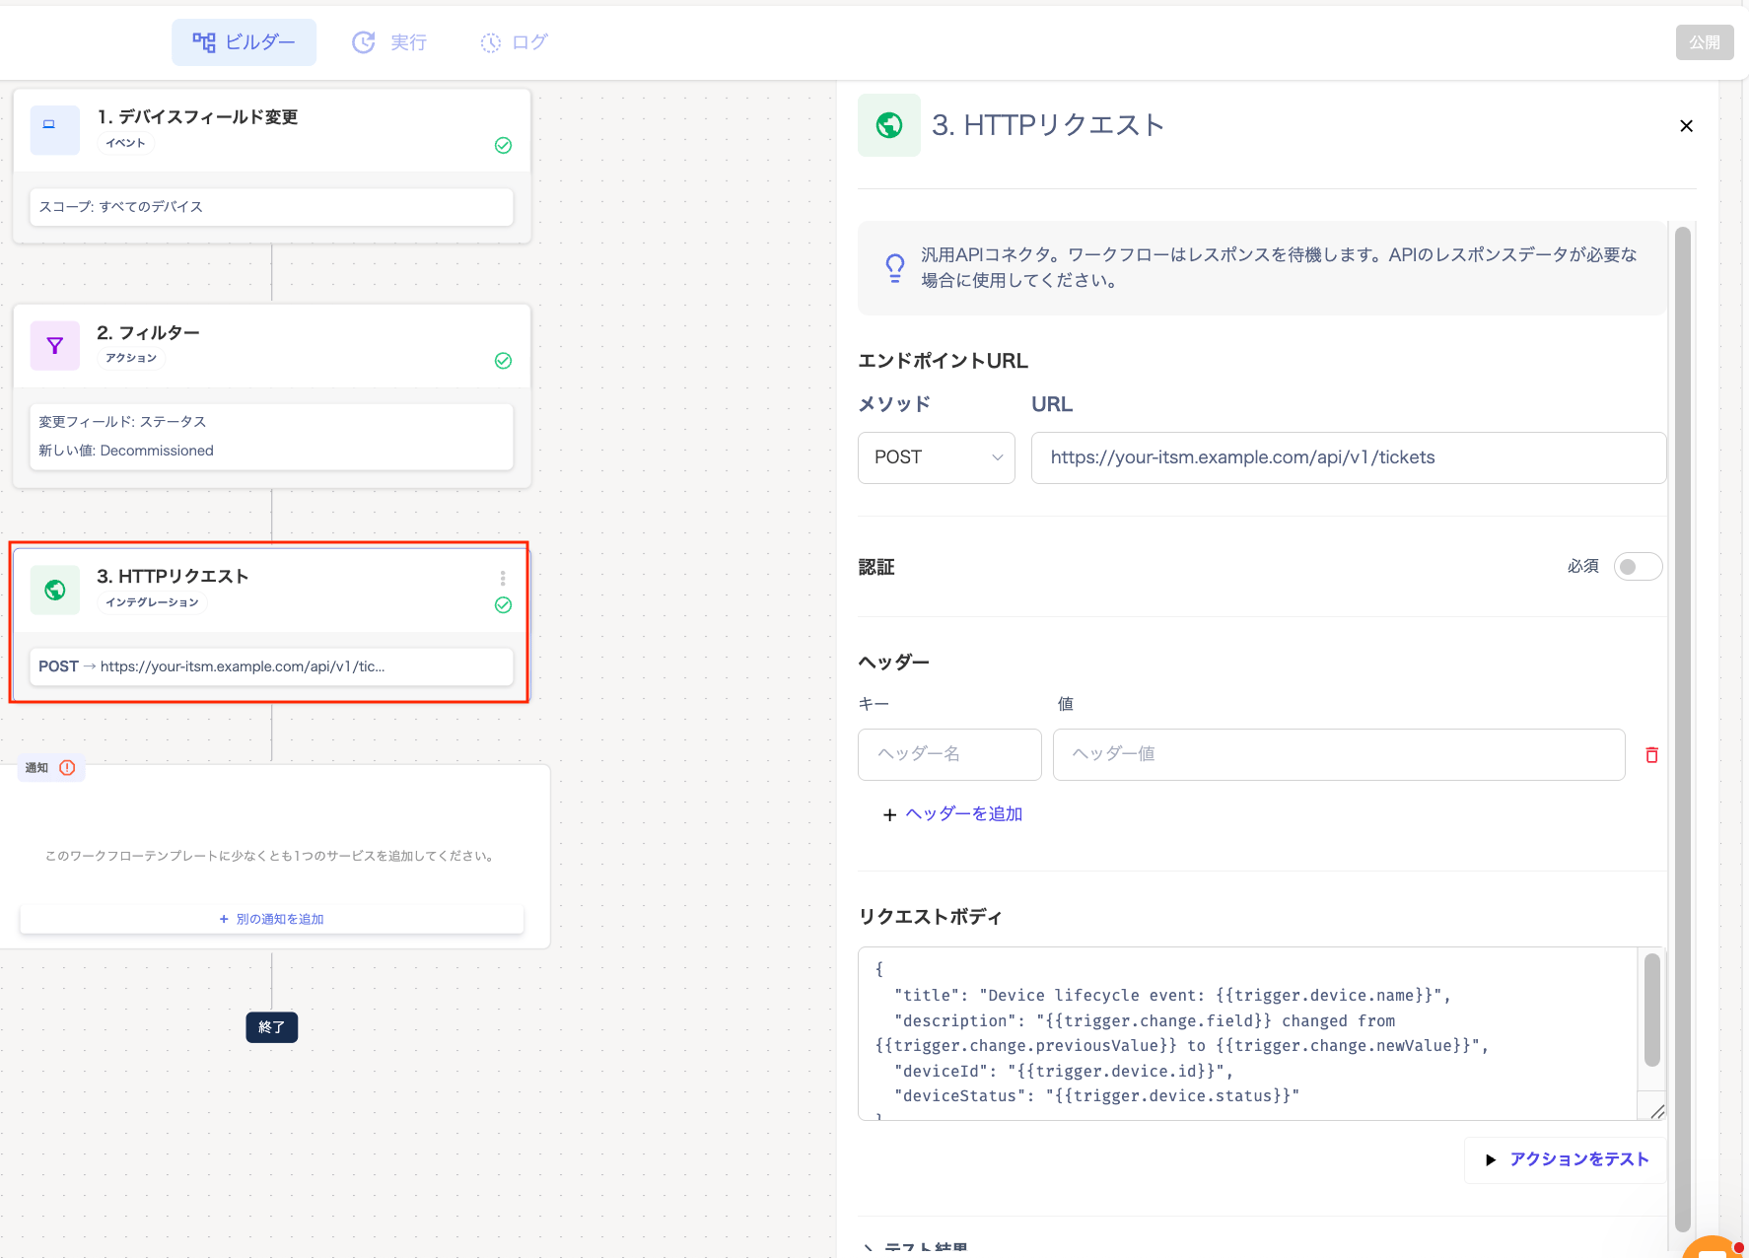Open the 実行 tab
The width and height of the screenshot is (1749, 1258).
[389, 42]
